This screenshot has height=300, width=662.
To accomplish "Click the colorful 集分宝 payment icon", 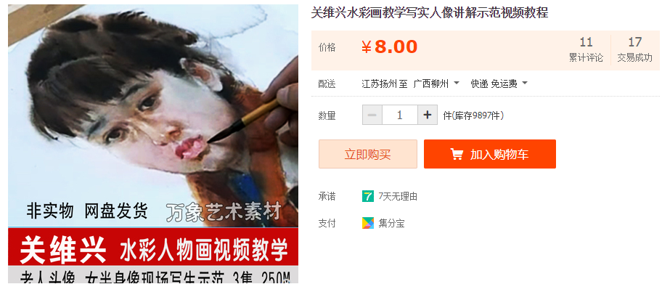I will (x=368, y=223).
